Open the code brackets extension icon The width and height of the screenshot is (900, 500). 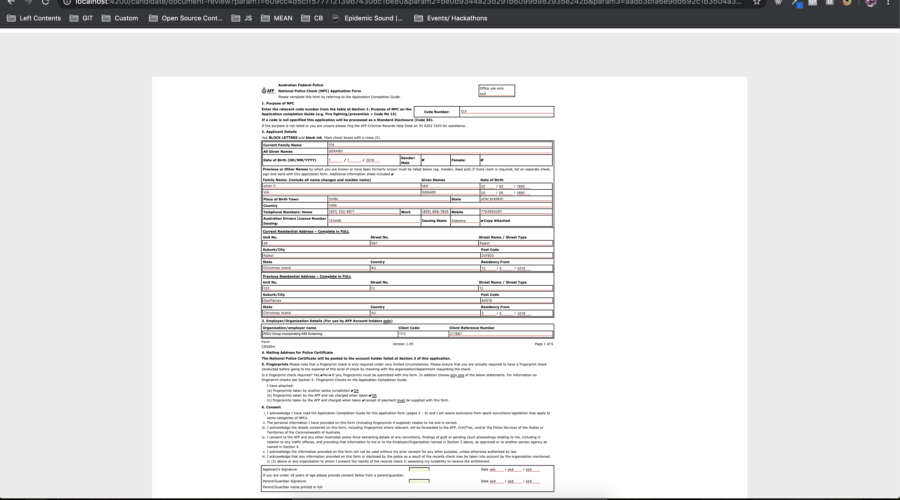813,2
